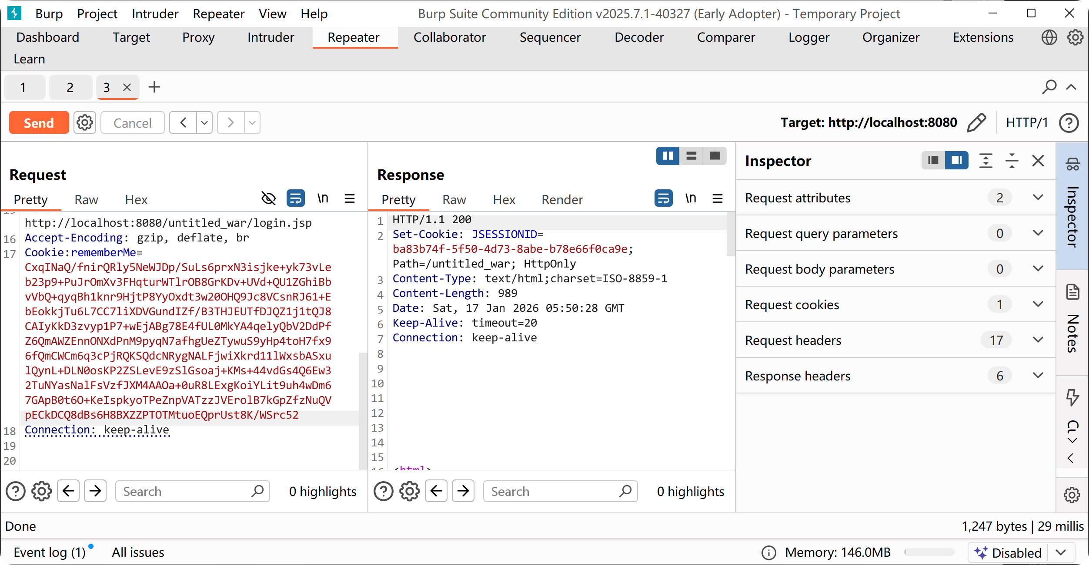Switch Request view to Hex

point(136,199)
